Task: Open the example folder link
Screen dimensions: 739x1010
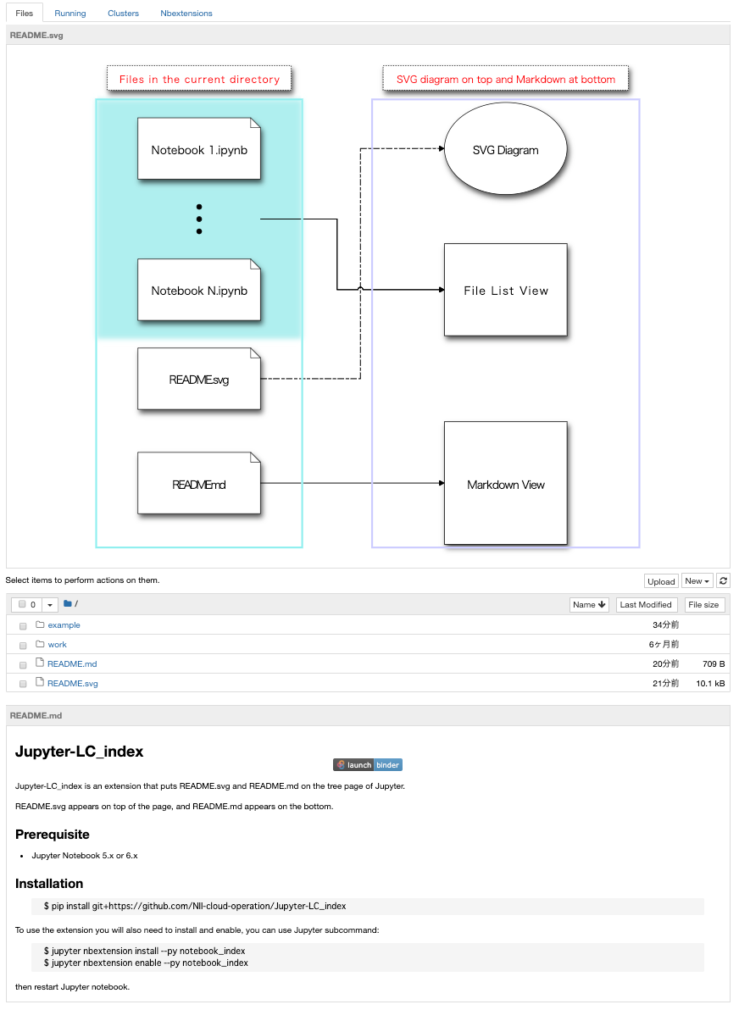Action: tap(64, 625)
